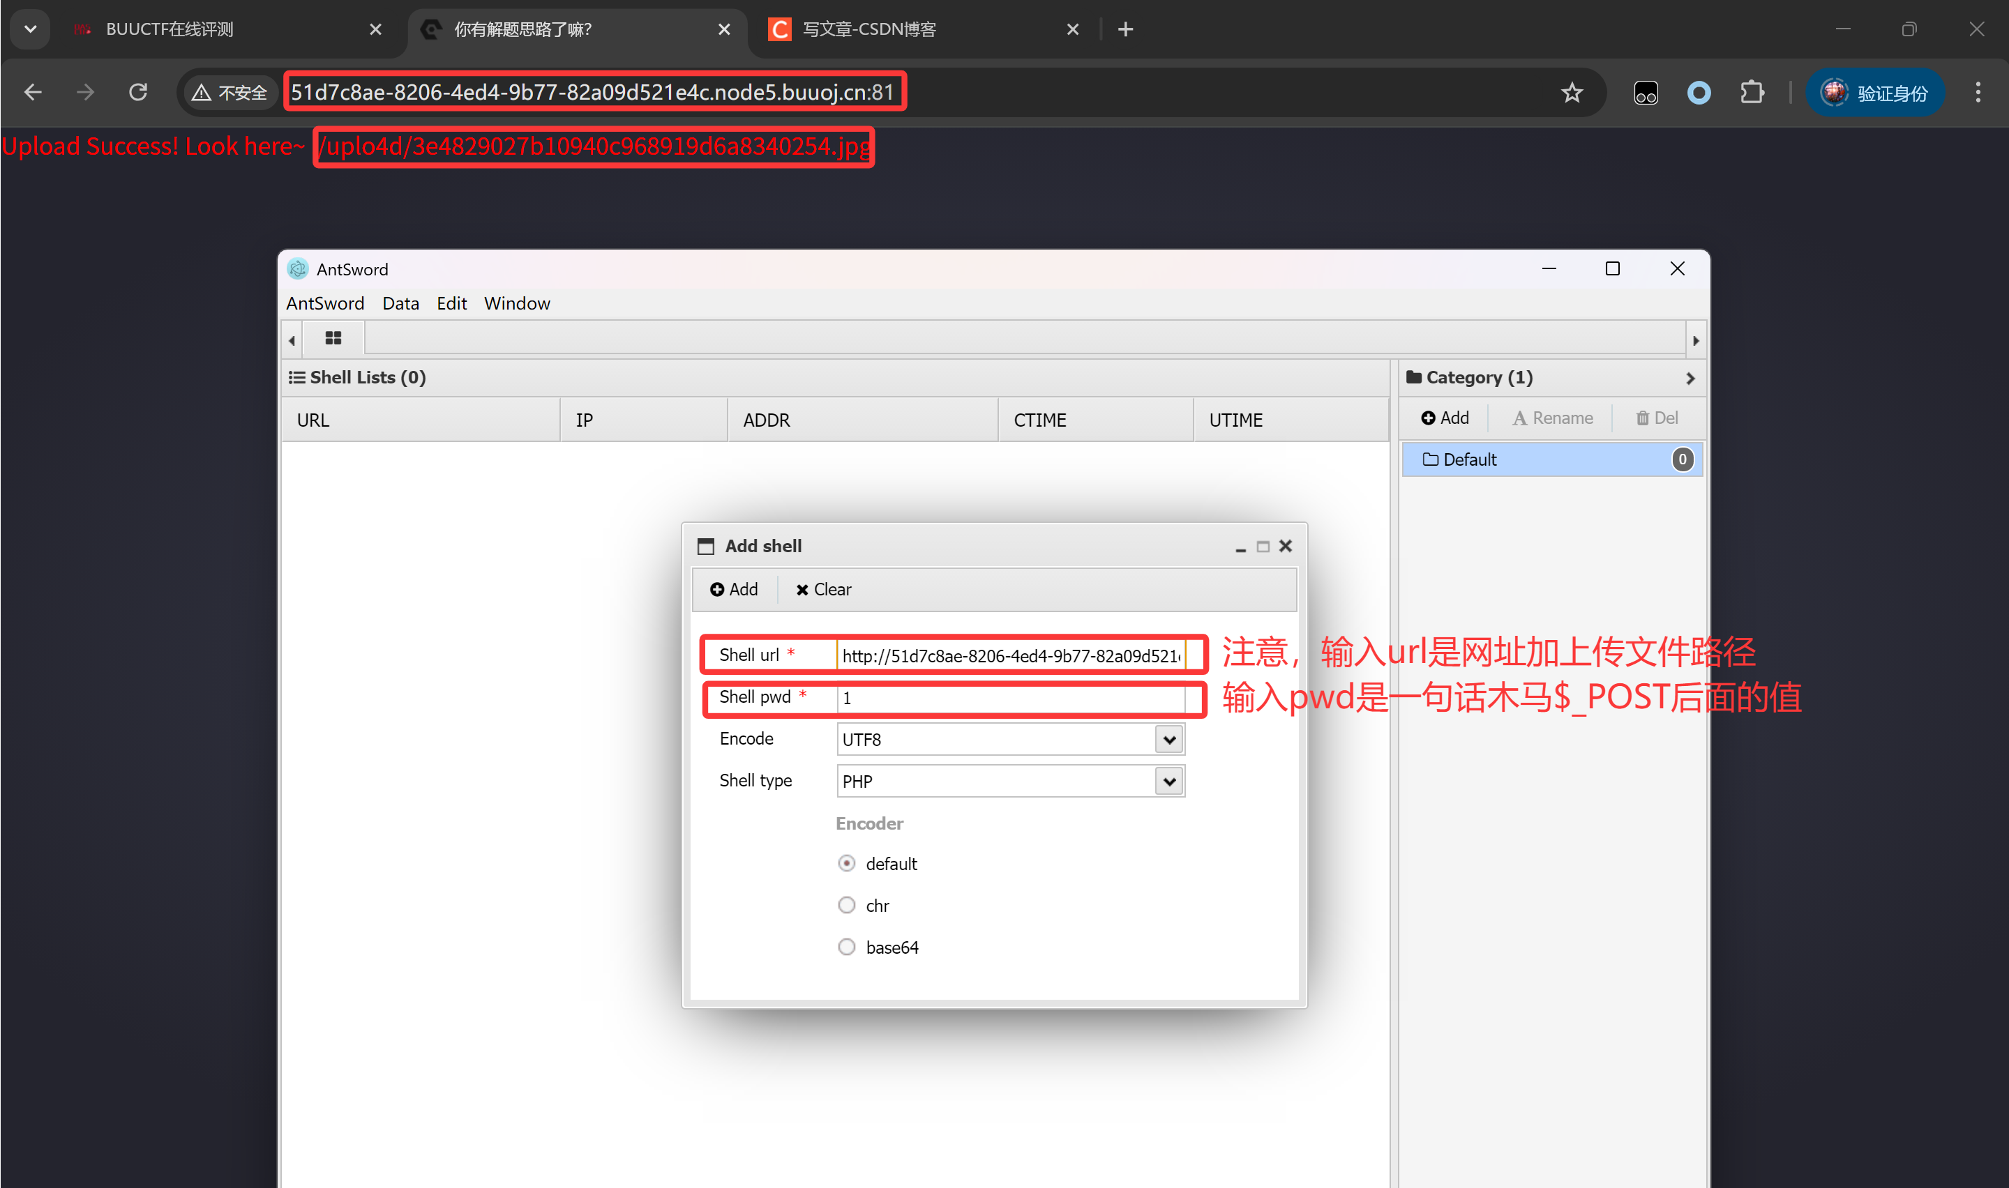Select the base64 encoder option
The width and height of the screenshot is (2009, 1188).
coord(846,946)
